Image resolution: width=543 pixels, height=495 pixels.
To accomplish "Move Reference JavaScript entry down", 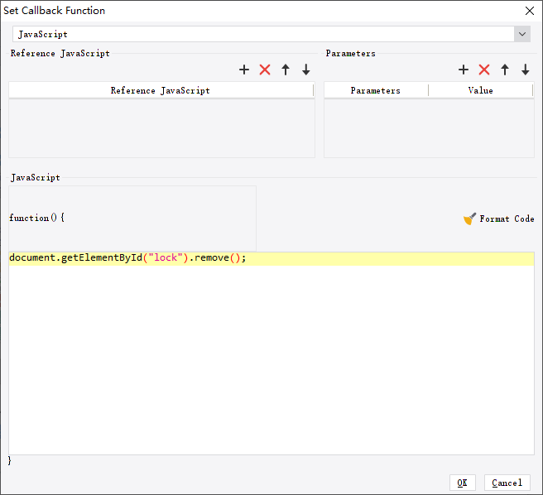I will click(x=306, y=70).
